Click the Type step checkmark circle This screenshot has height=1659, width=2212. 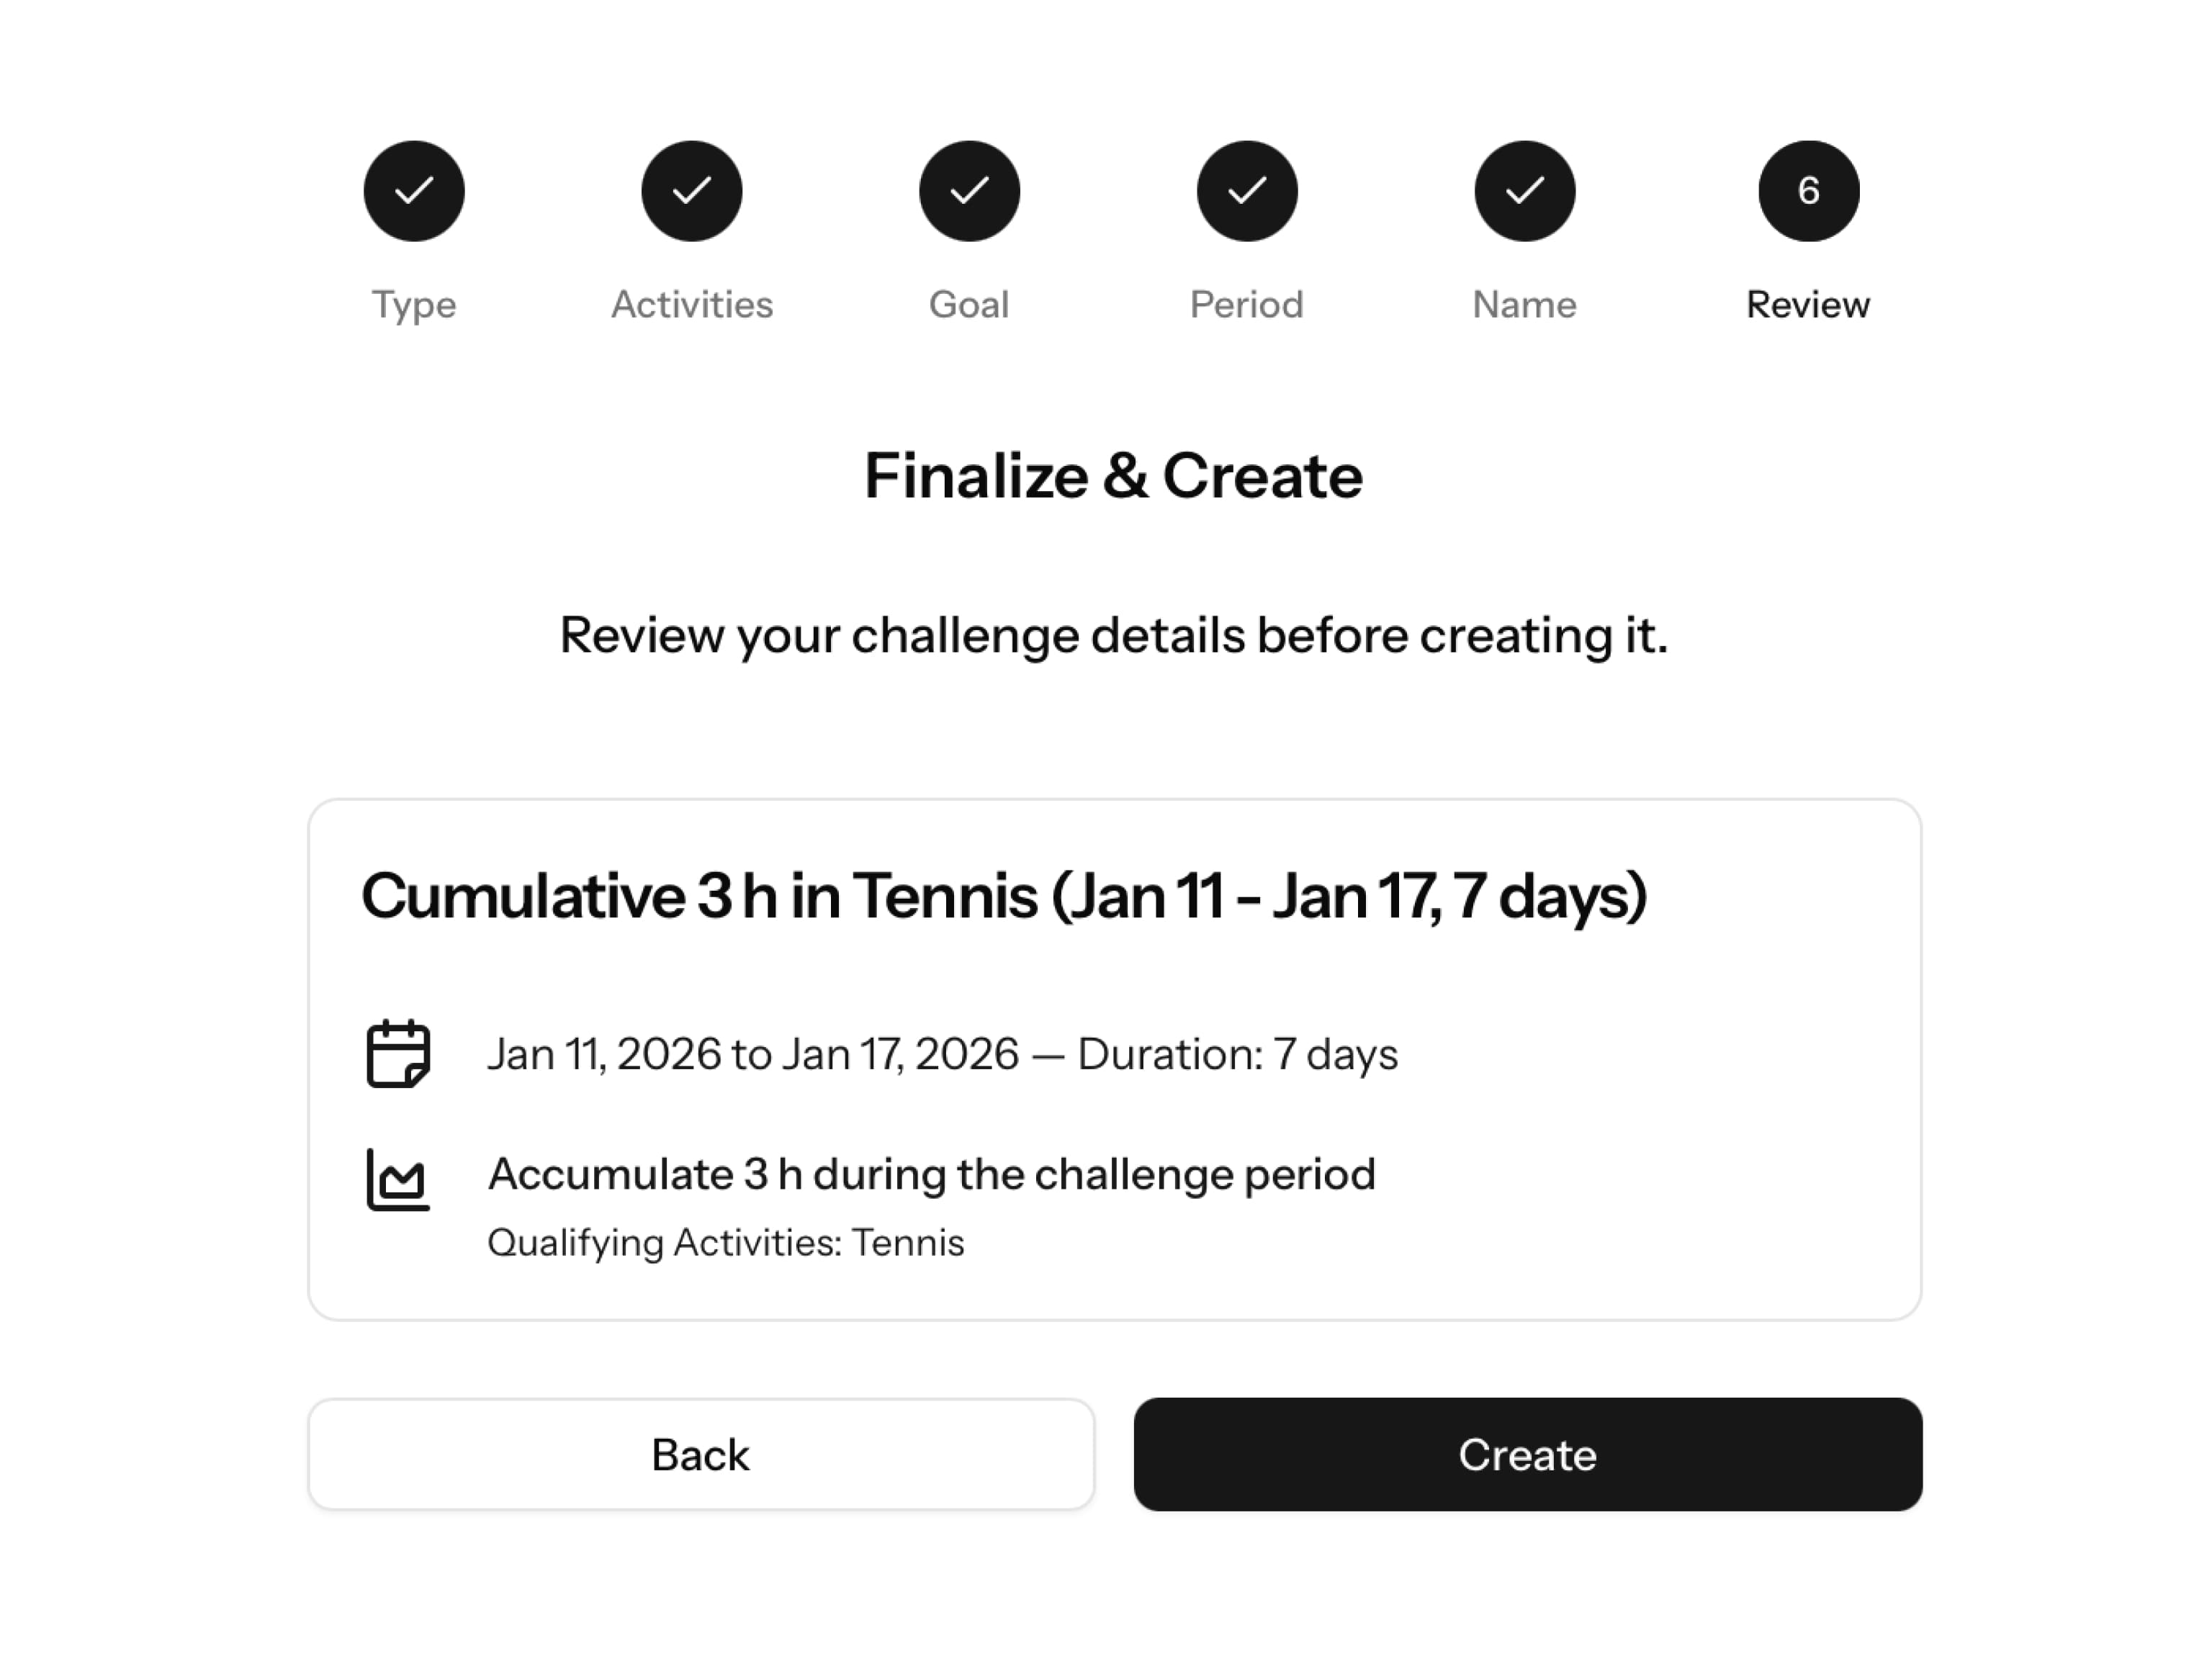click(414, 191)
